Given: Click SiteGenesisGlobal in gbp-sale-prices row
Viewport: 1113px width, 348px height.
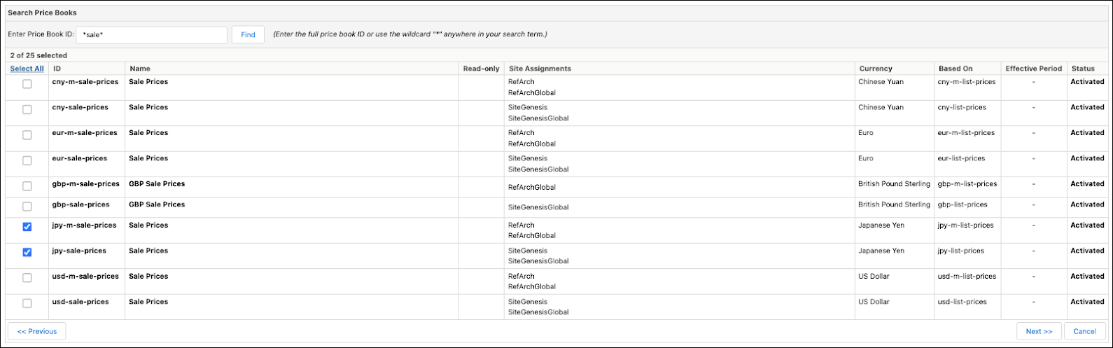Looking at the screenshot, I should point(538,207).
